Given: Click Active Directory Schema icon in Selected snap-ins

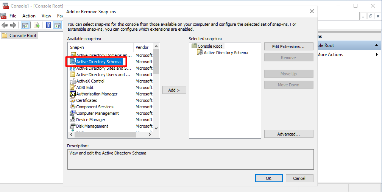Looking at the screenshot, I should pos(200,53).
